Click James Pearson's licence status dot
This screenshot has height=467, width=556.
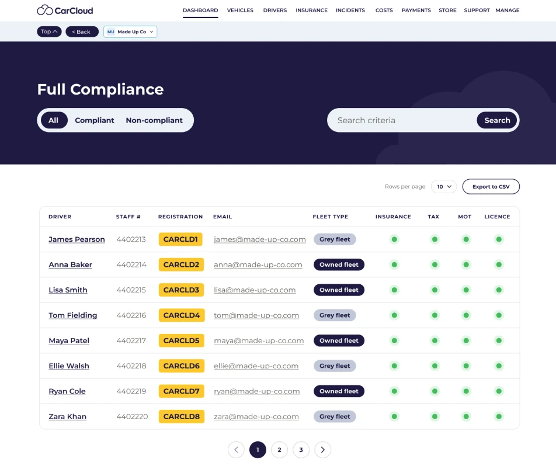pos(499,239)
